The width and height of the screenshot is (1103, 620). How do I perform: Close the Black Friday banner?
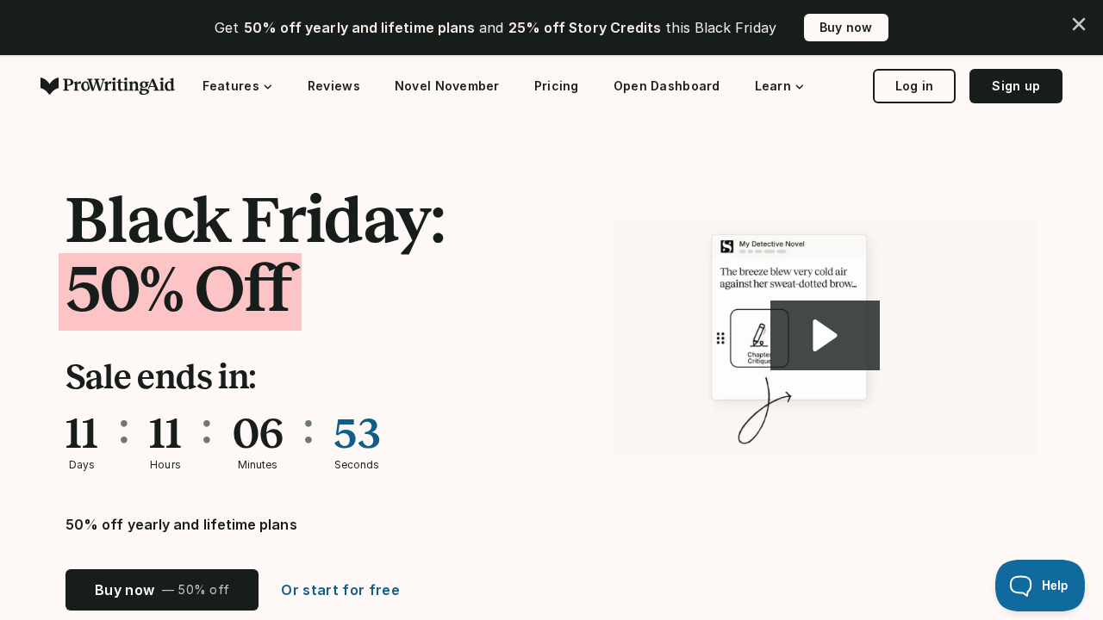coord(1078,24)
